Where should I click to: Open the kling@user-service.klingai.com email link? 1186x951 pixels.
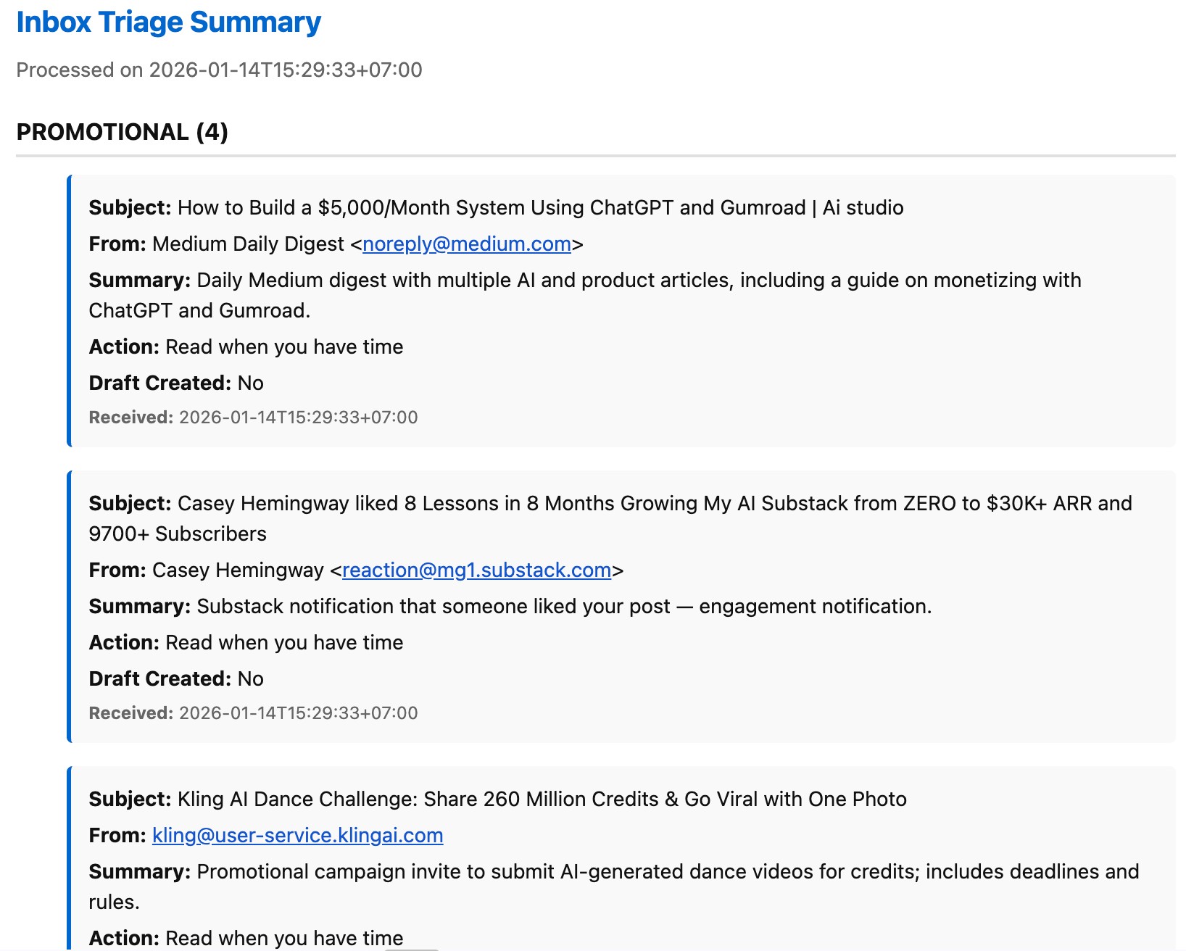tap(297, 836)
